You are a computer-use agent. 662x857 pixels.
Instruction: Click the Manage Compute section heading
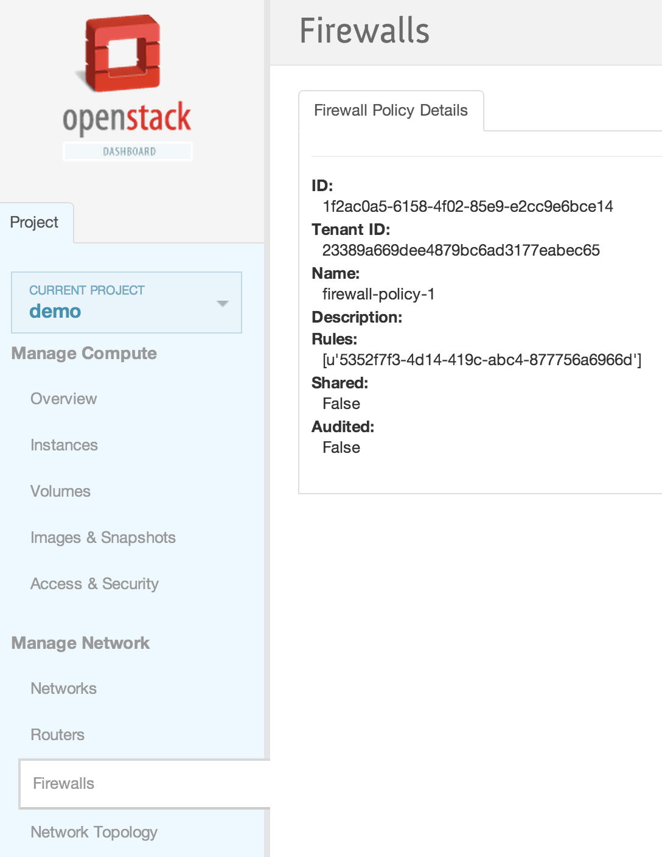[x=84, y=354]
